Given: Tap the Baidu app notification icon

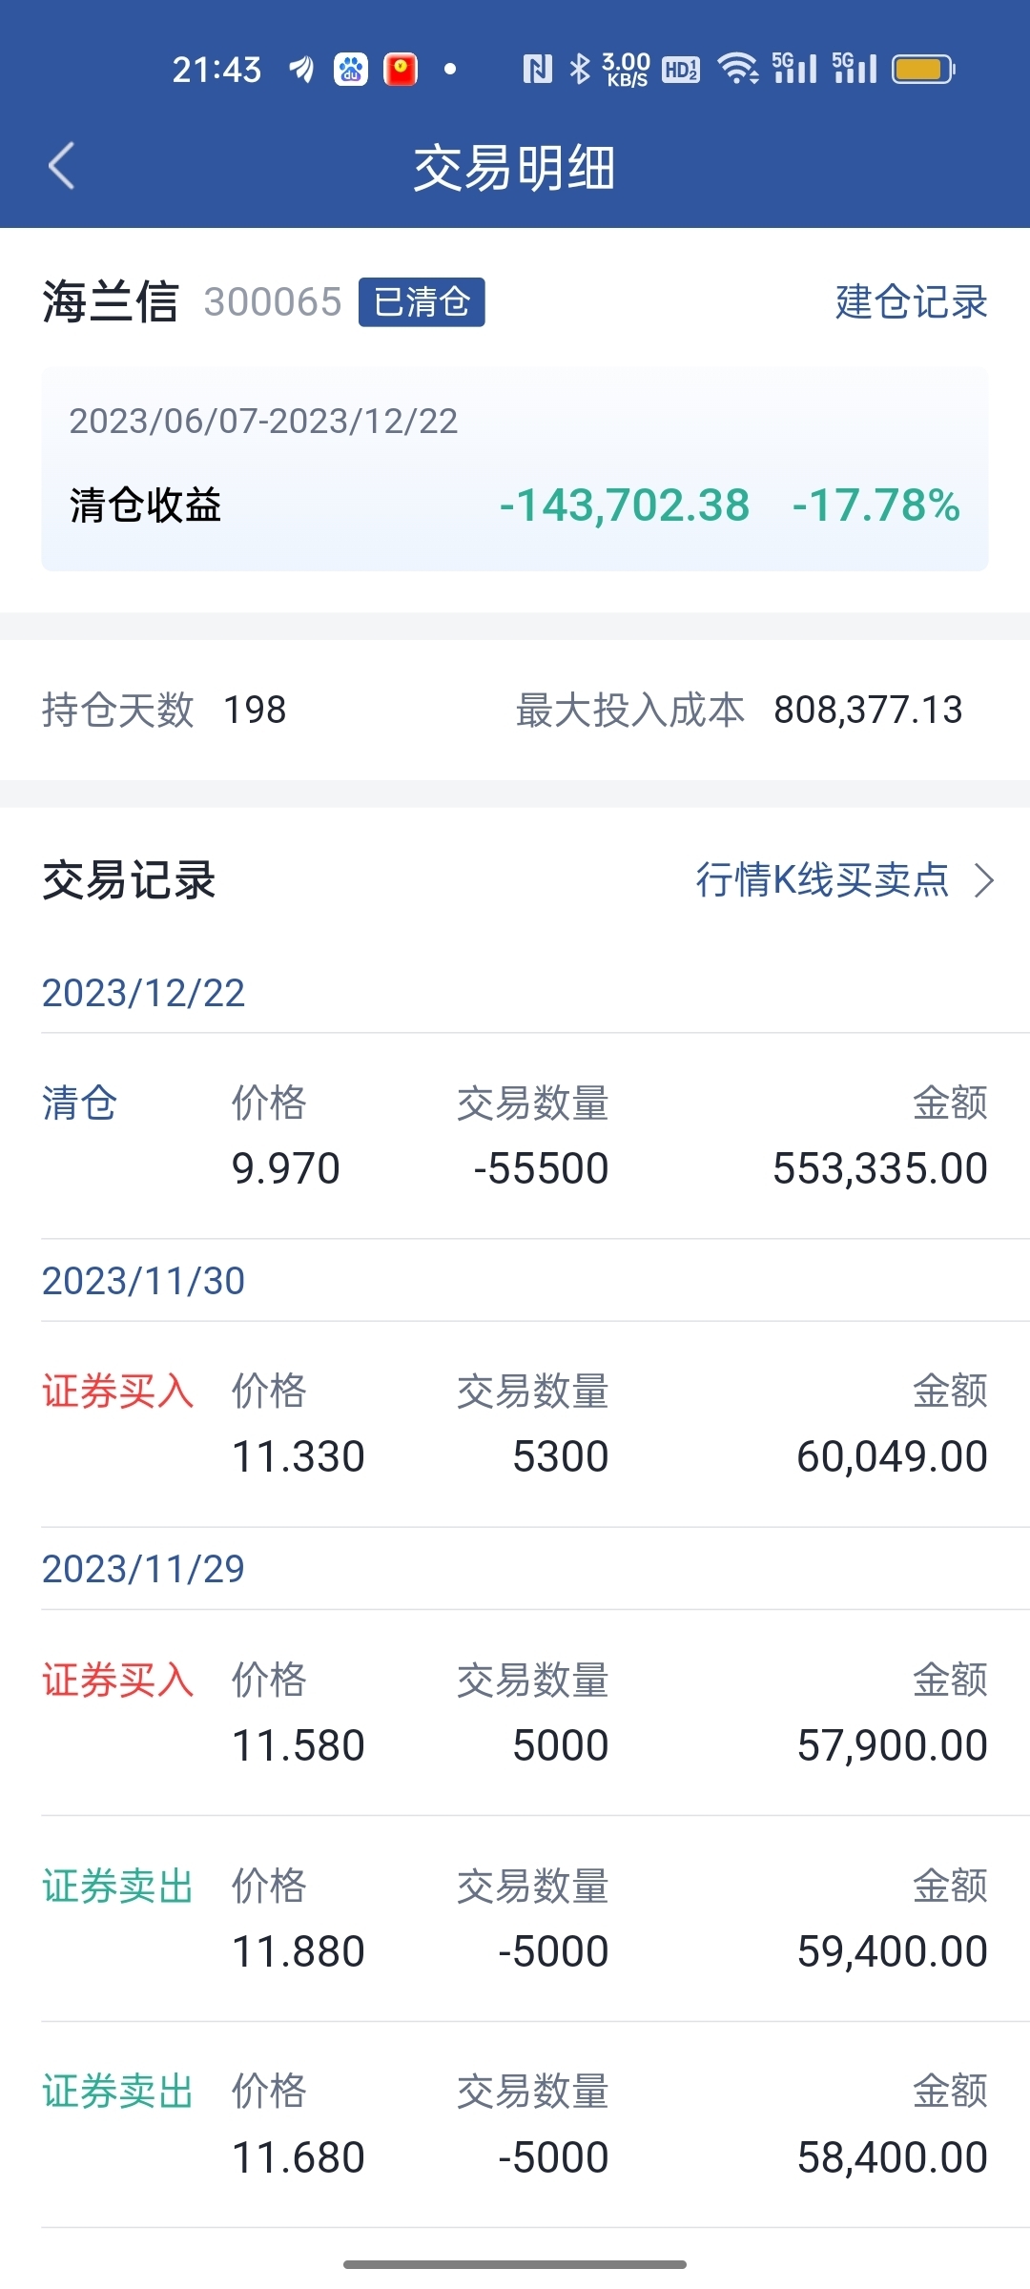Looking at the screenshot, I should click(x=351, y=70).
